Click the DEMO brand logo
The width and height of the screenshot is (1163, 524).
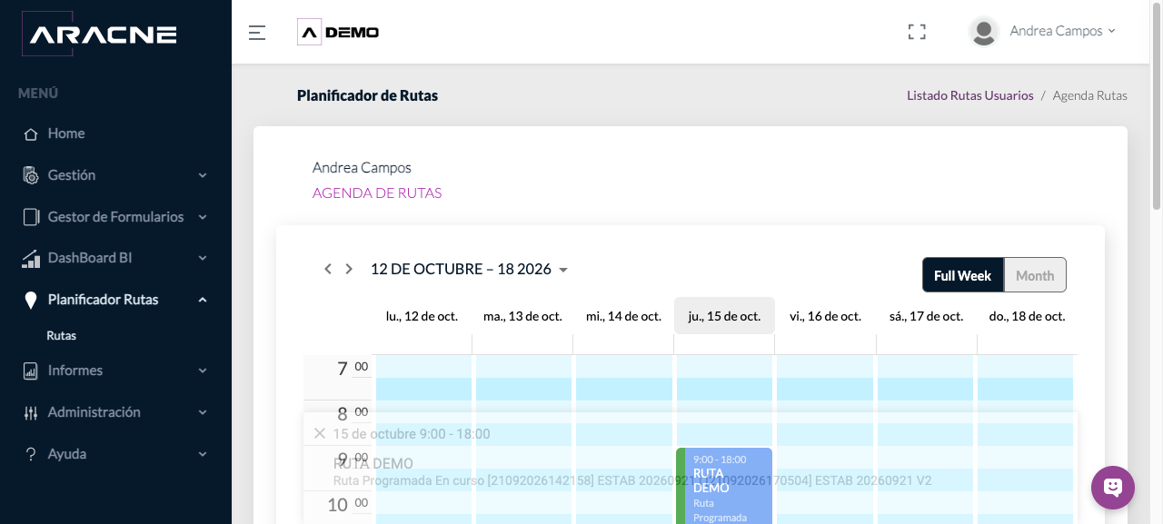(338, 32)
